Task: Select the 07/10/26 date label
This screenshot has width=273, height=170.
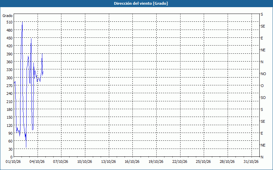Action: [61, 162]
